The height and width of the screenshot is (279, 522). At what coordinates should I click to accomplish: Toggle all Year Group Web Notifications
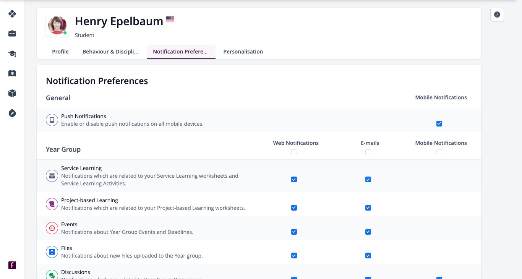click(x=294, y=152)
